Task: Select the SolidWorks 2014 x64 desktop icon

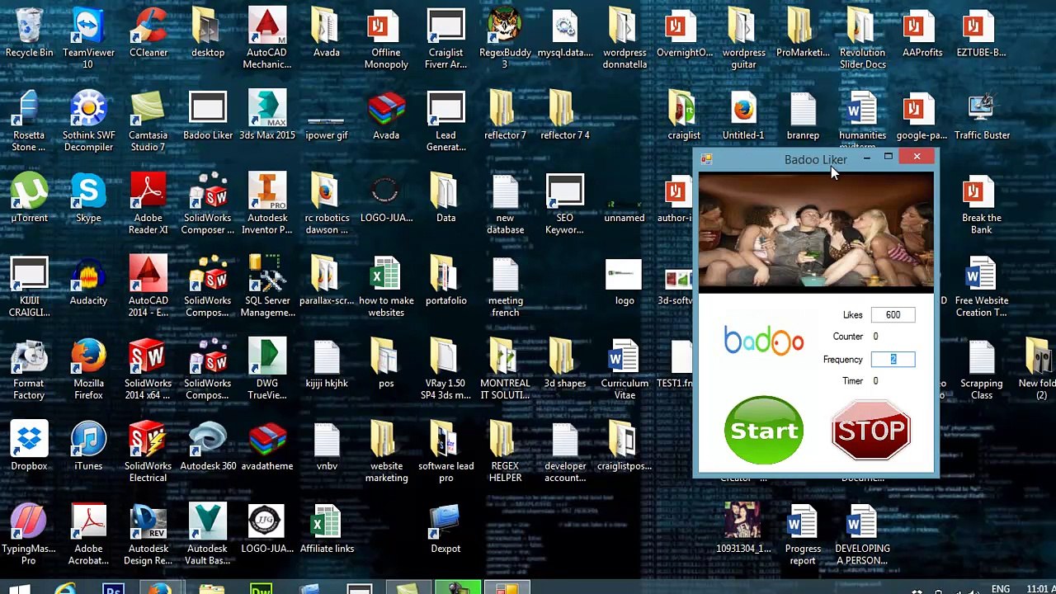Action: [x=148, y=368]
